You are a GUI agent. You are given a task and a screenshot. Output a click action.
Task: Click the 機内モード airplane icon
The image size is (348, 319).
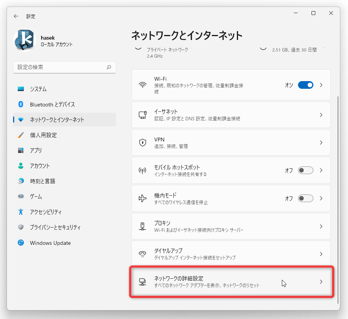click(x=143, y=198)
